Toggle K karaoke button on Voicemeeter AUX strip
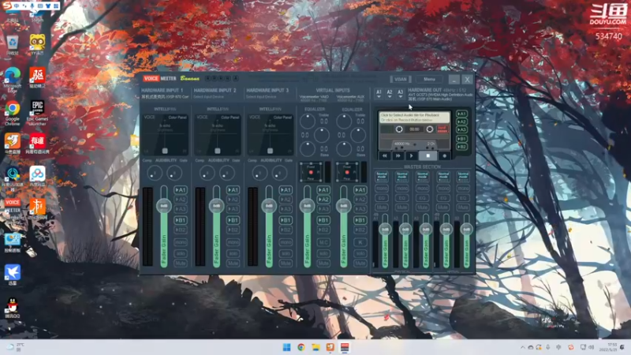The height and width of the screenshot is (355, 631). tap(360, 242)
